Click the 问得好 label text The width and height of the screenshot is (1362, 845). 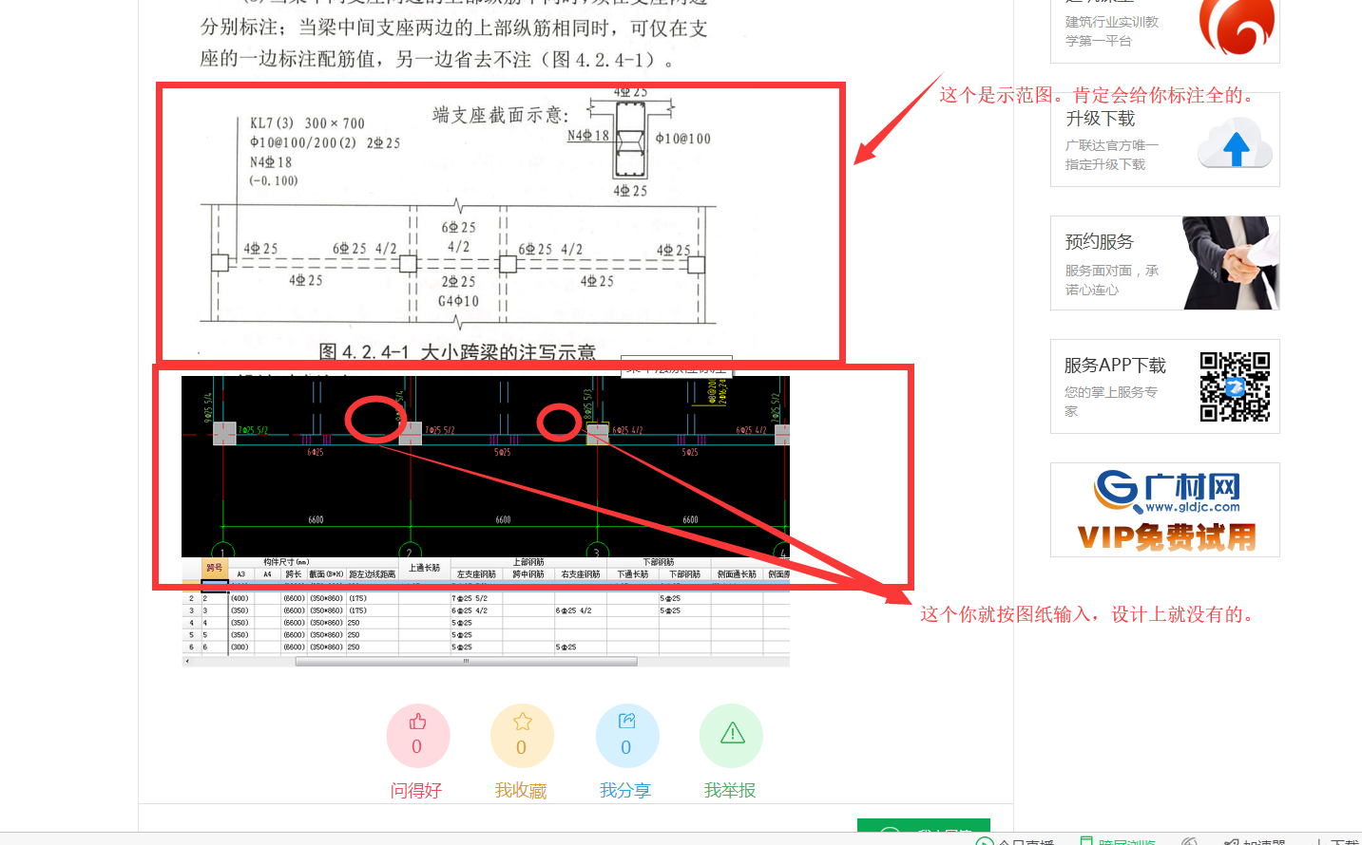pos(416,790)
